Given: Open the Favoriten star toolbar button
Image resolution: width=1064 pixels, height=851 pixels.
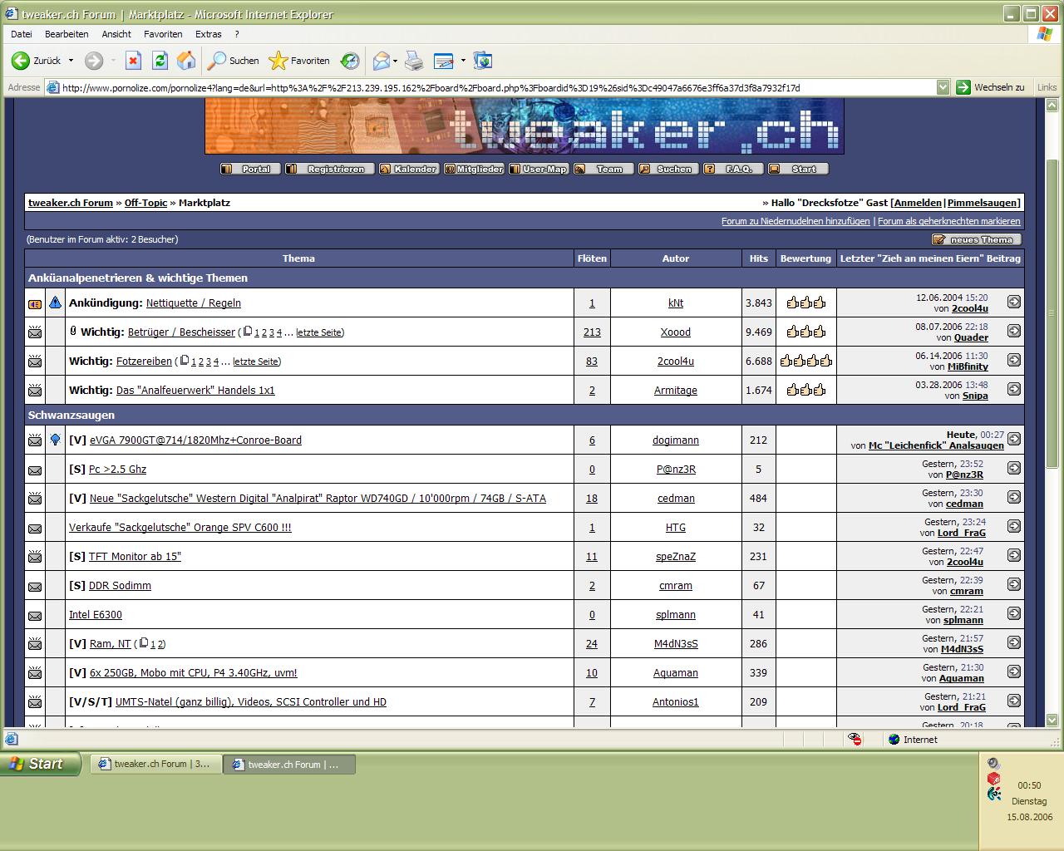Looking at the screenshot, I should (299, 61).
